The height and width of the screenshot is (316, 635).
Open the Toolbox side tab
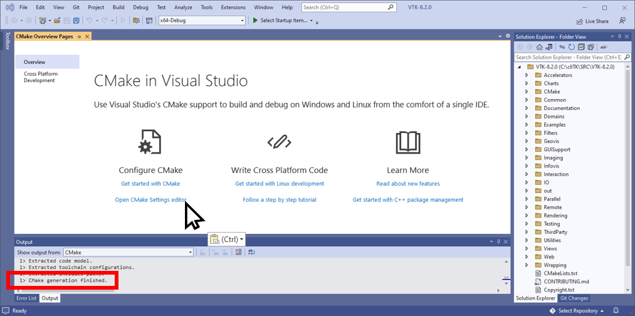click(x=8, y=41)
